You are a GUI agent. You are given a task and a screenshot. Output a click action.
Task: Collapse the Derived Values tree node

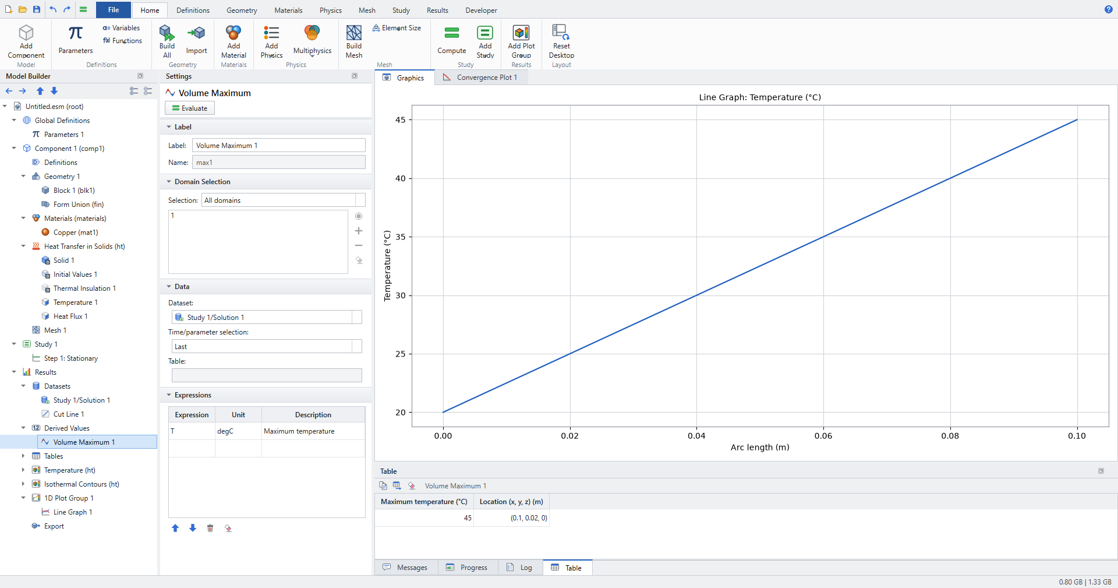pyautogui.click(x=23, y=428)
